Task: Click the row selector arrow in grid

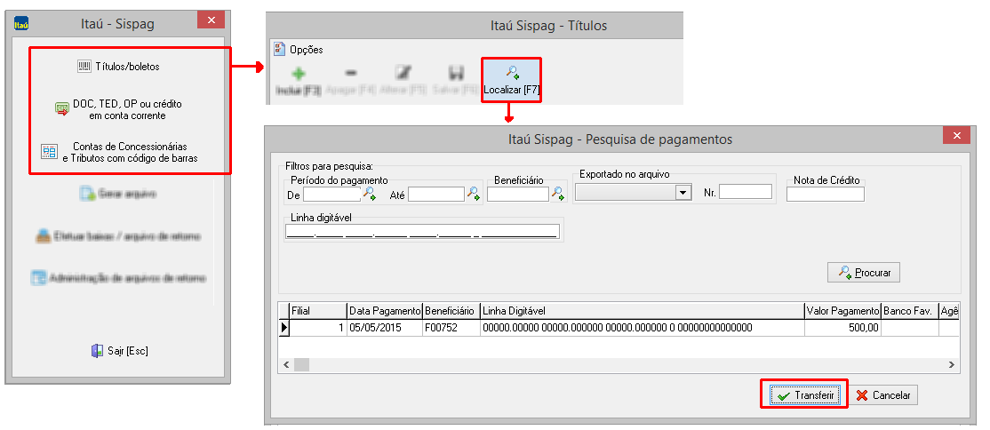Action: click(284, 328)
